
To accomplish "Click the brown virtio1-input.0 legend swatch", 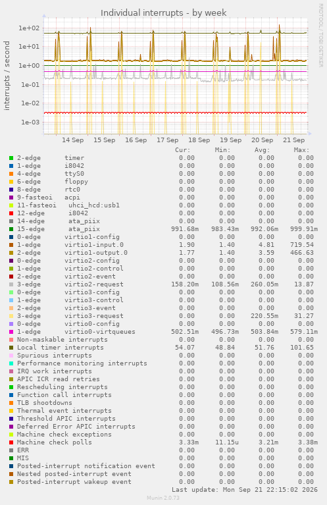I will 11,245.
